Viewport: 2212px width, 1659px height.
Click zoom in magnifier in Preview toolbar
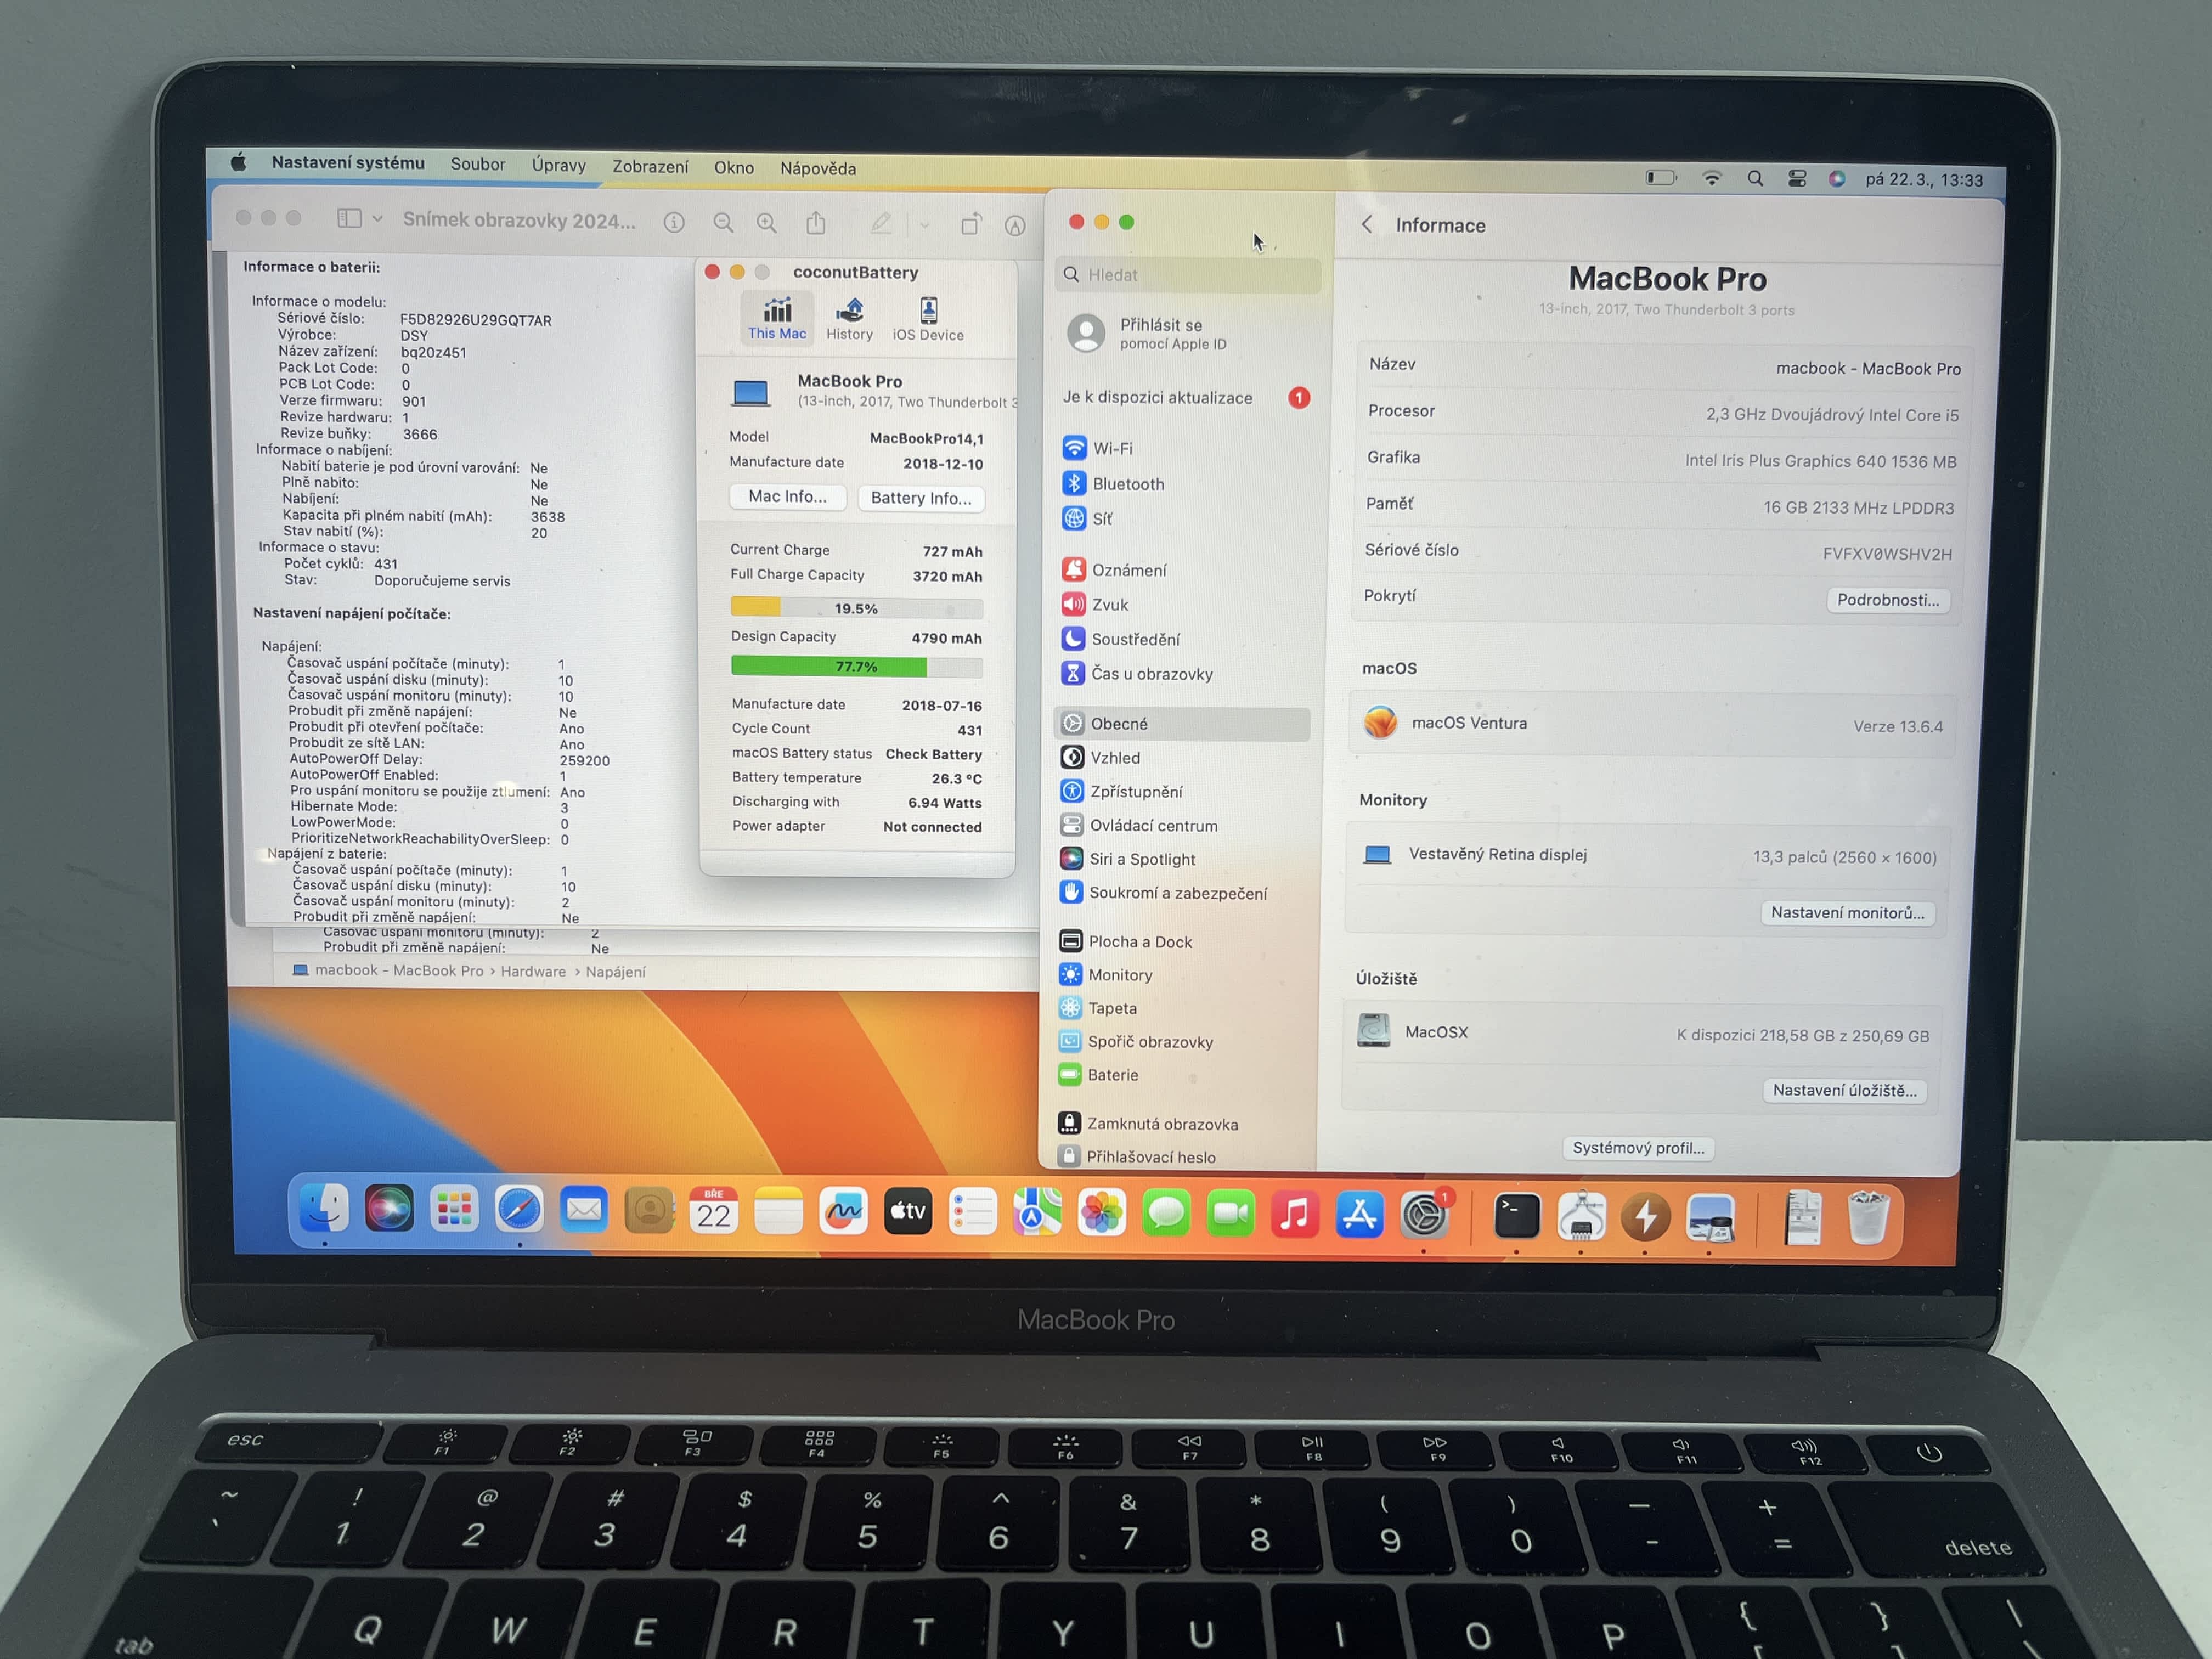(x=766, y=223)
